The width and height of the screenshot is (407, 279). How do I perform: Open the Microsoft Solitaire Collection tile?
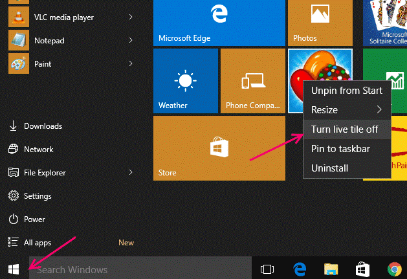pos(385,23)
